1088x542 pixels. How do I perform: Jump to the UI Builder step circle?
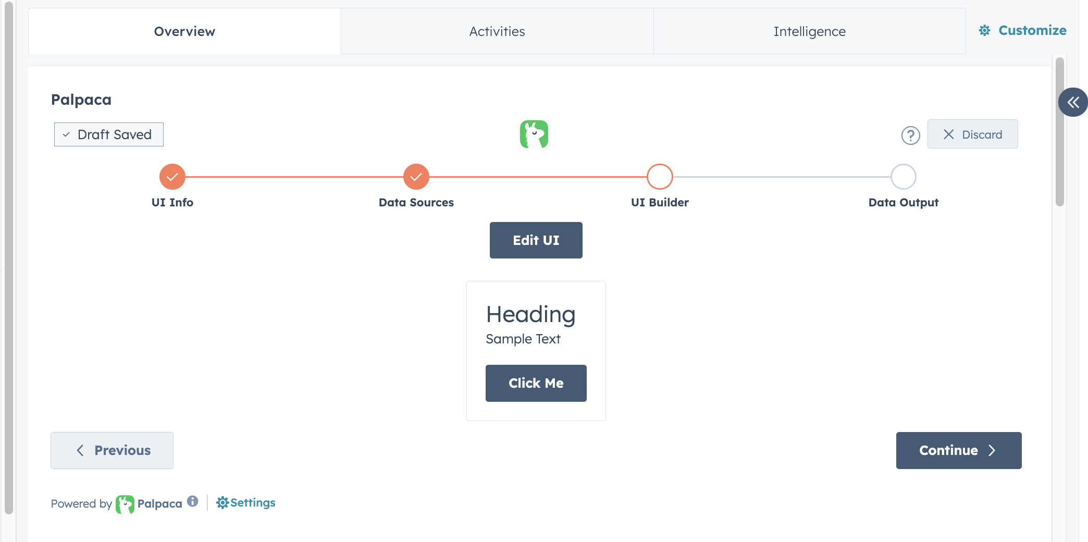(x=660, y=177)
